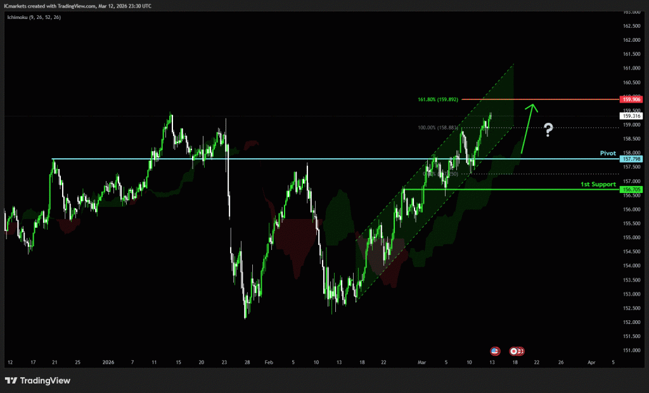
Task: Click the TradingView logo icon
Action: pos(11,380)
